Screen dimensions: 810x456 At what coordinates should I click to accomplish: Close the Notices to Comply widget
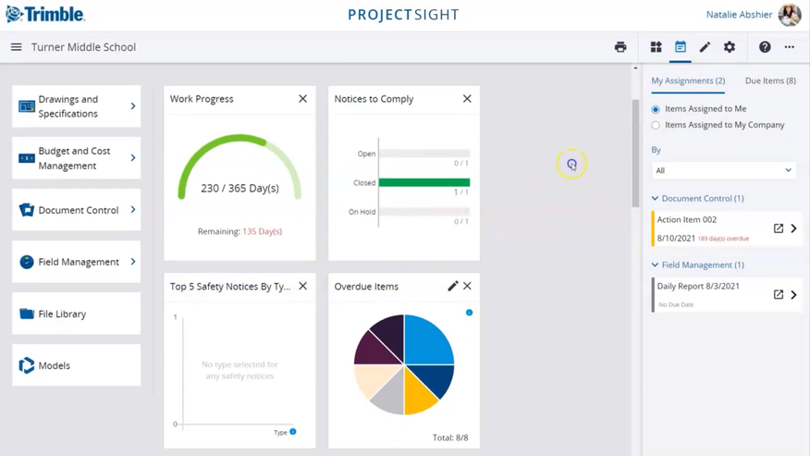coord(467,98)
